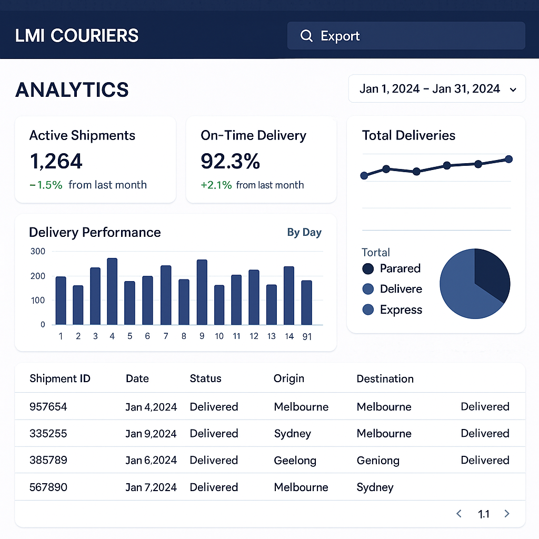539x539 pixels.
Task: Click the previous page arrow
Action: (458, 513)
